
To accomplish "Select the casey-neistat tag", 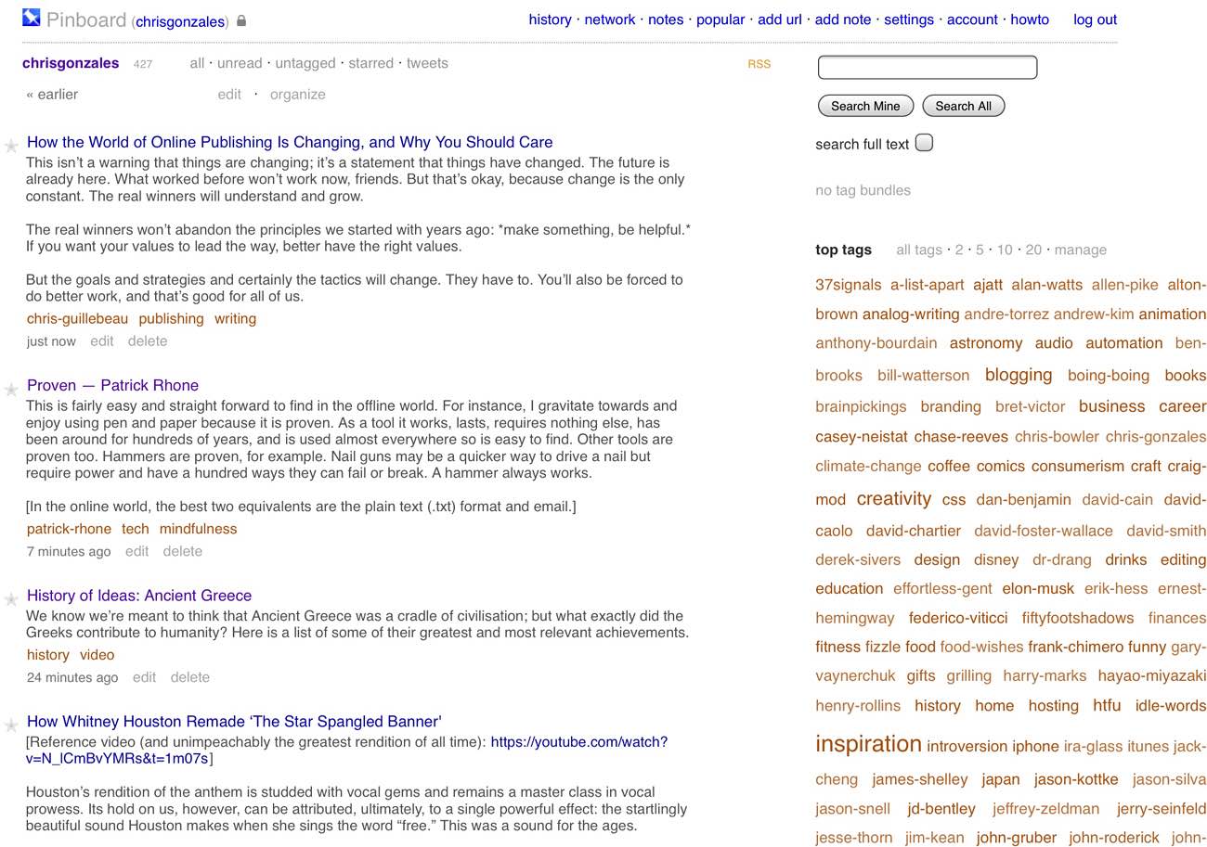I will tap(860, 436).
